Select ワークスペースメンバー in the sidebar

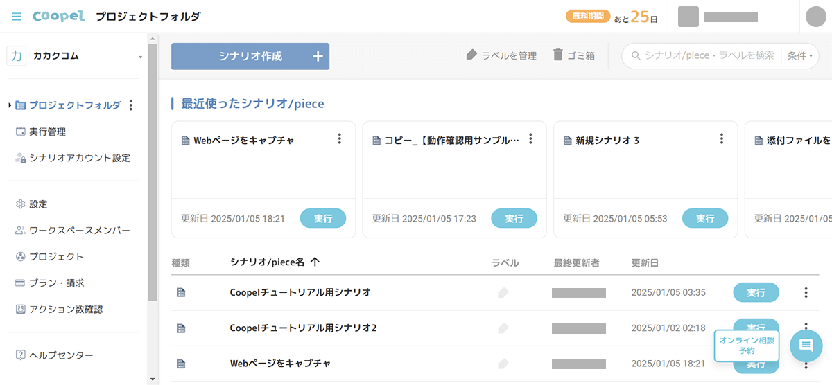[79, 231]
